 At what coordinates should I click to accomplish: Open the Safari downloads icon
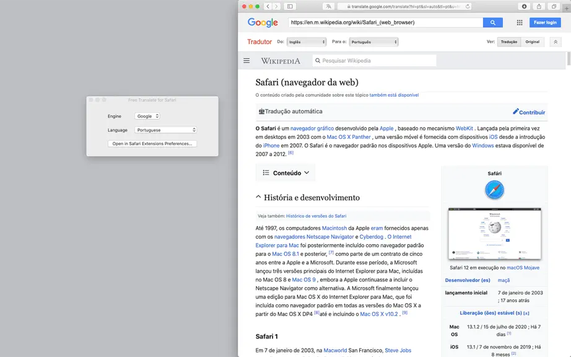click(524, 6)
